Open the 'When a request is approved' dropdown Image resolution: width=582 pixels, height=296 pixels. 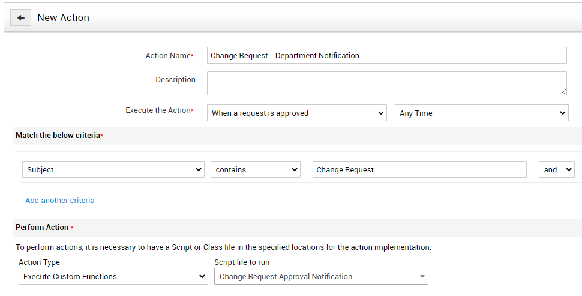point(296,113)
